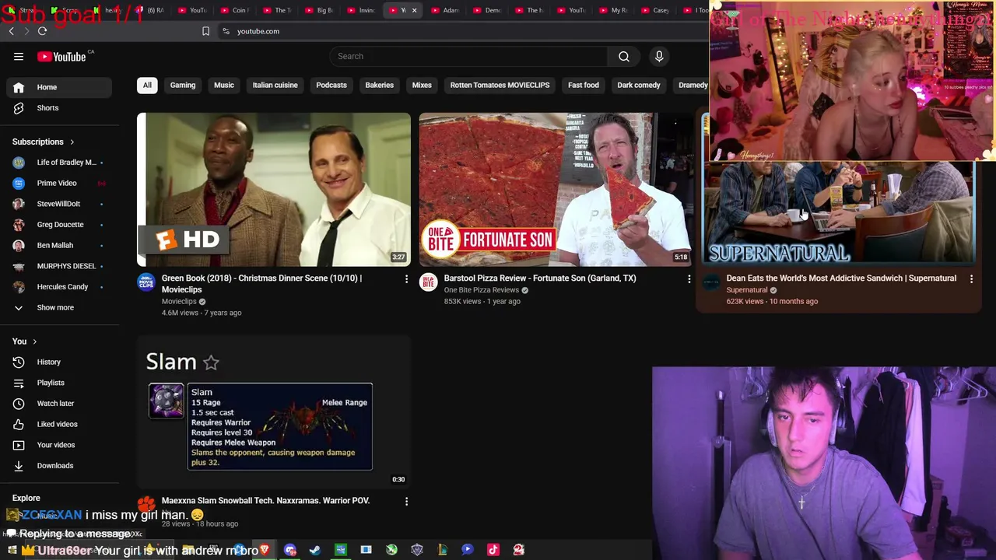Go to Home in the sidebar
This screenshot has width=996, height=560.
pos(59,87)
